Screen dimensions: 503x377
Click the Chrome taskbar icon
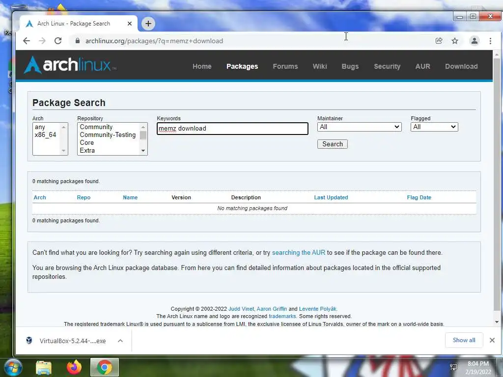(105, 367)
